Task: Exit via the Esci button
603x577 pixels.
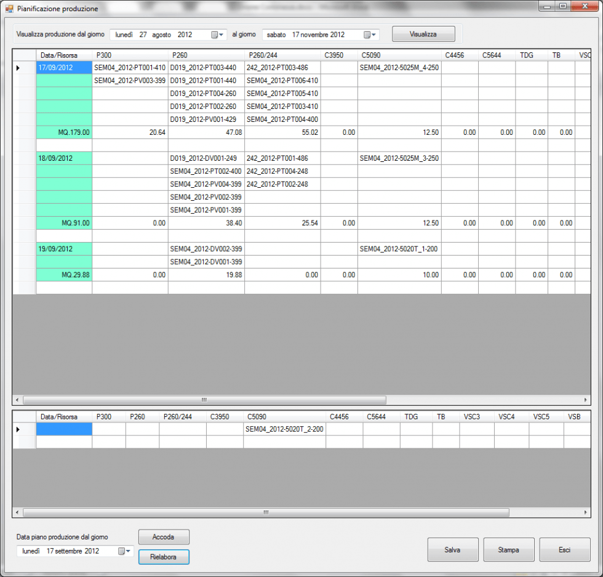Action: [x=564, y=550]
